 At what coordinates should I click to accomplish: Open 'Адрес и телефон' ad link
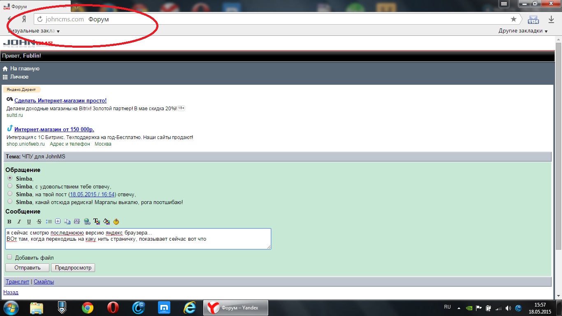70,144
